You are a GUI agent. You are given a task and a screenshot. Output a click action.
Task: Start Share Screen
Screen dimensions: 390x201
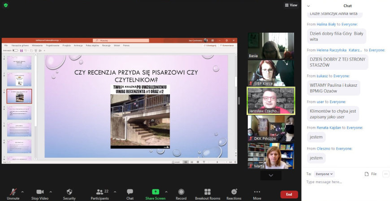pos(156,194)
